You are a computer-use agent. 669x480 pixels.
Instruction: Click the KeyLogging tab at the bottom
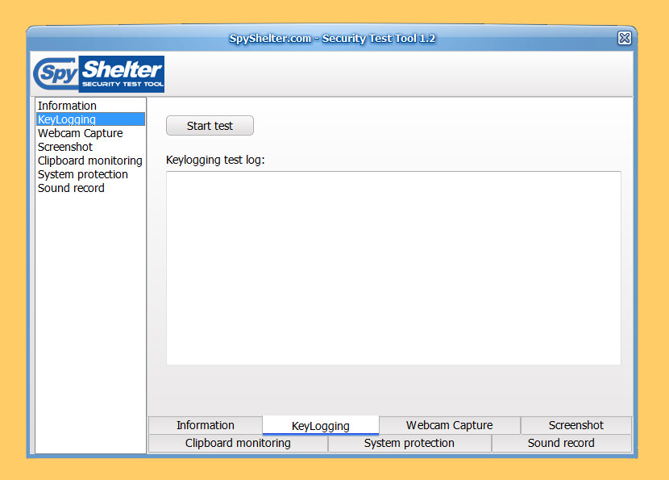coord(321,426)
